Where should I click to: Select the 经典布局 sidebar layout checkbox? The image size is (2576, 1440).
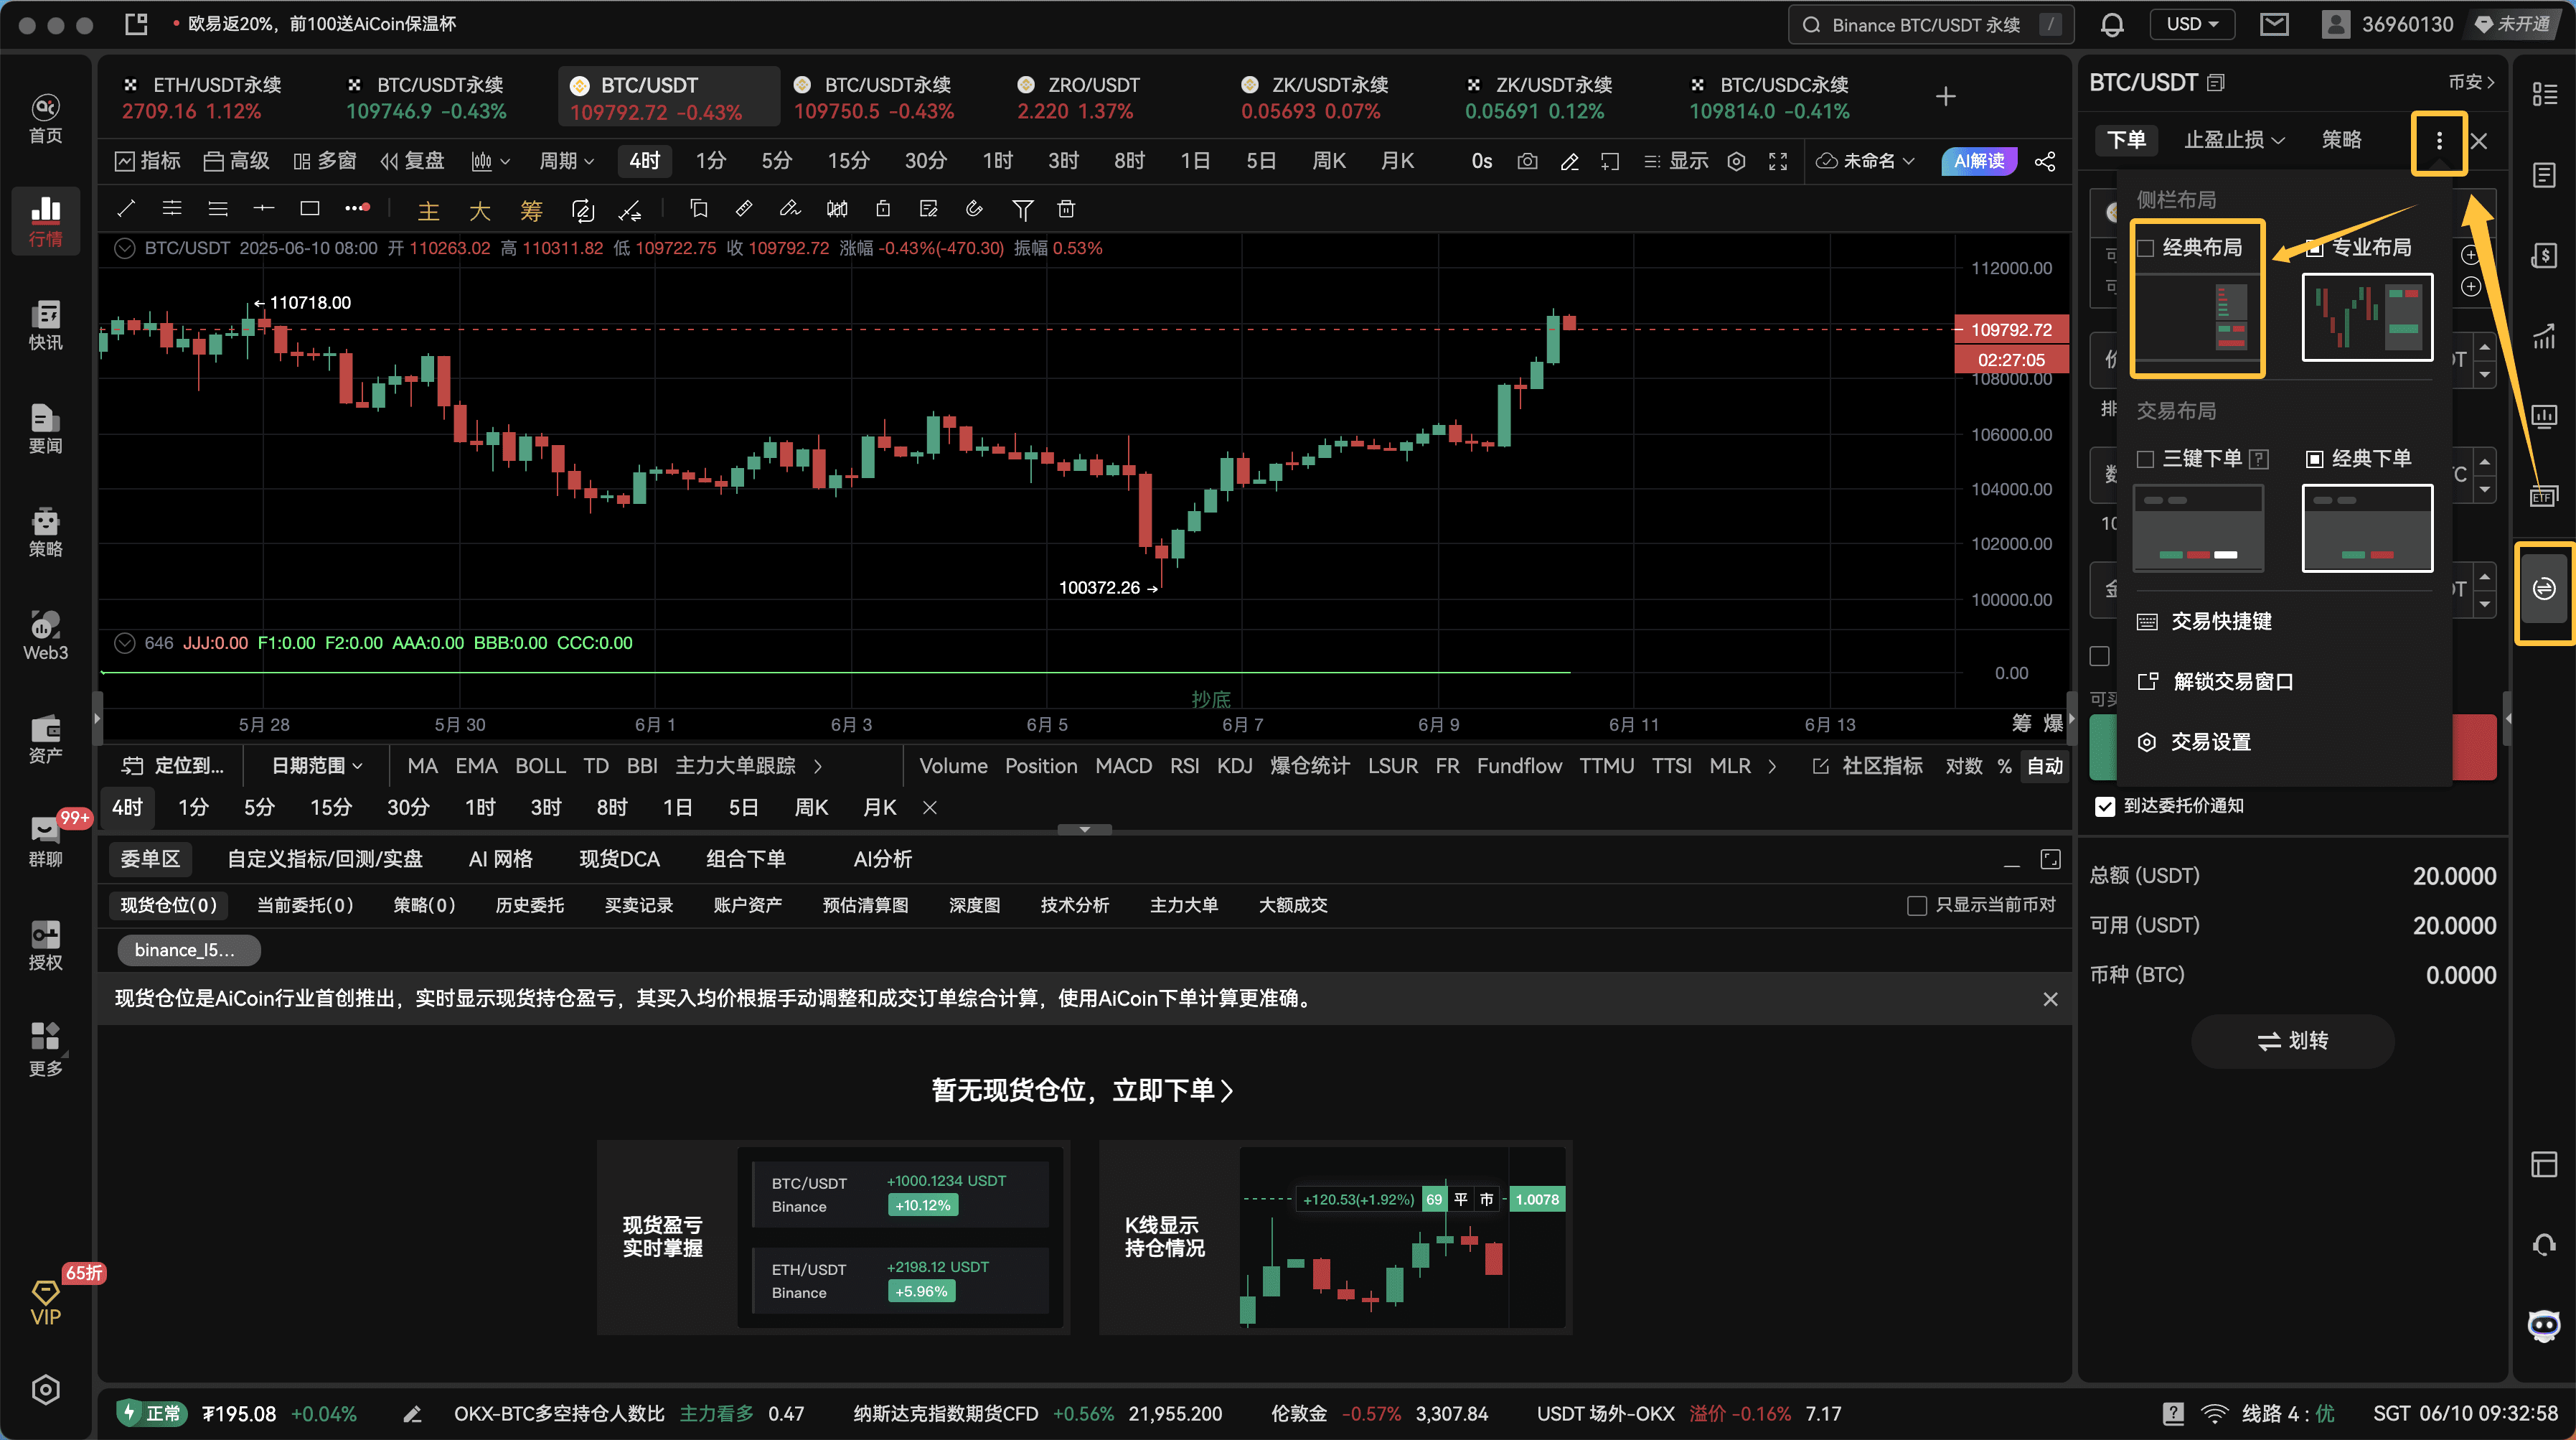(x=2145, y=248)
